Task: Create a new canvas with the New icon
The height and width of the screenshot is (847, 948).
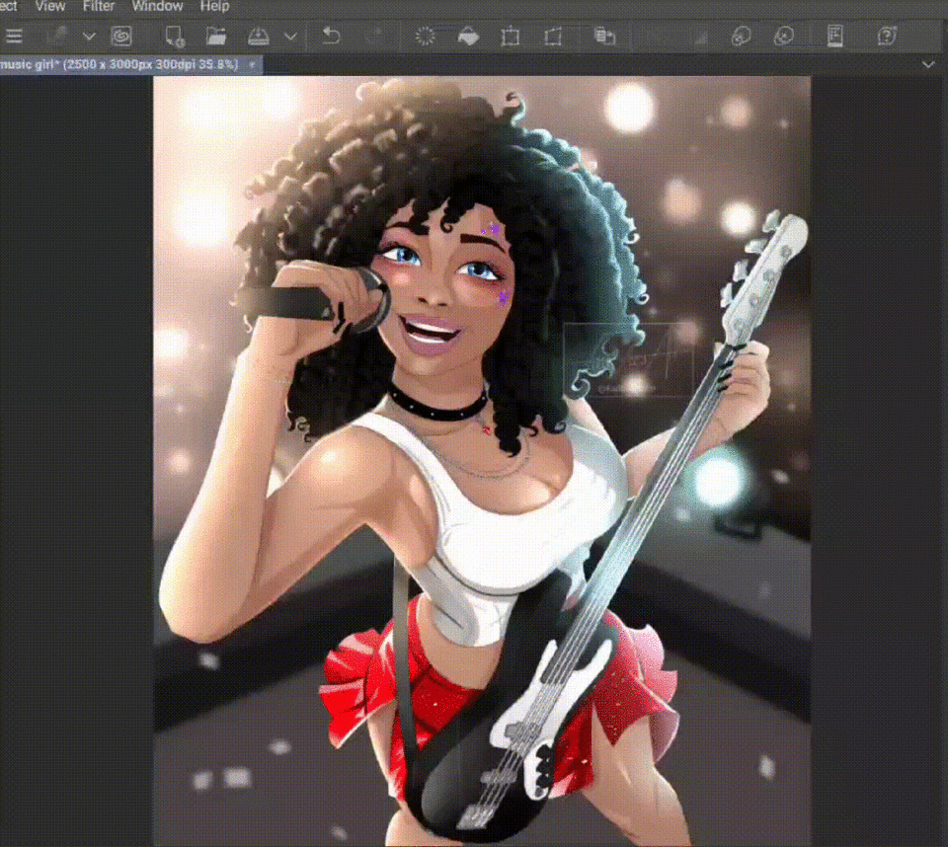Action: click(x=175, y=37)
